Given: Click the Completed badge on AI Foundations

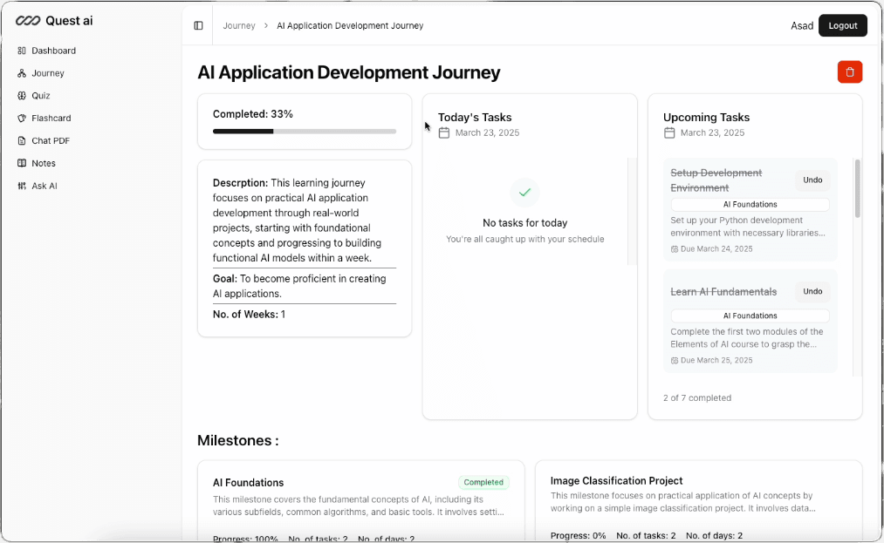Looking at the screenshot, I should [x=483, y=482].
